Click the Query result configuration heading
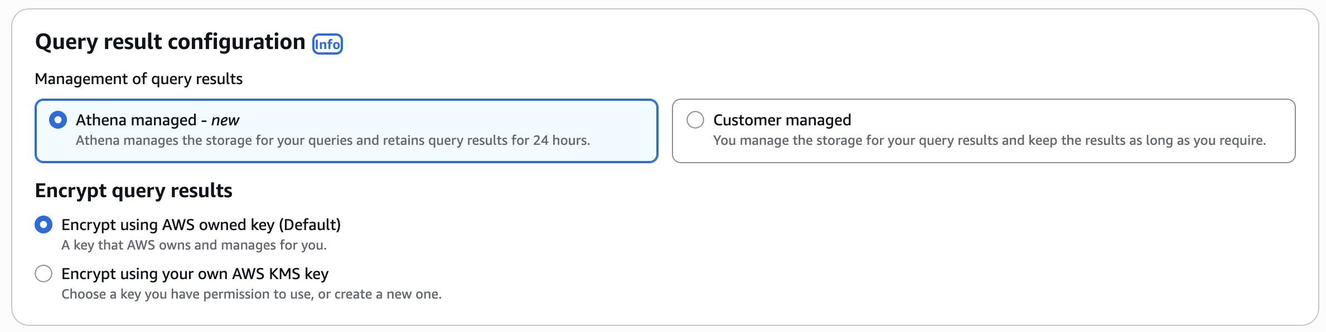Viewport: 1326px width, 332px height. tap(170, 42)
